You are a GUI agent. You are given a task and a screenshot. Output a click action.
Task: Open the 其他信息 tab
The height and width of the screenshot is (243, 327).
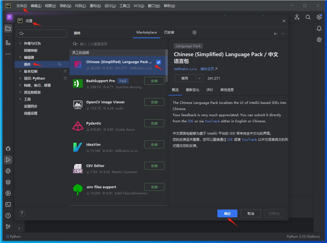(x=227, y=90)
